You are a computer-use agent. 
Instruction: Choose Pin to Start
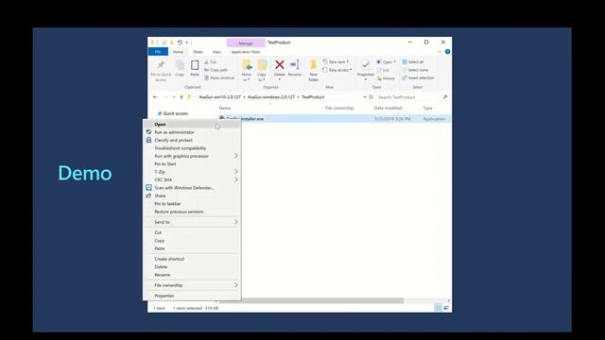(192, 163)
